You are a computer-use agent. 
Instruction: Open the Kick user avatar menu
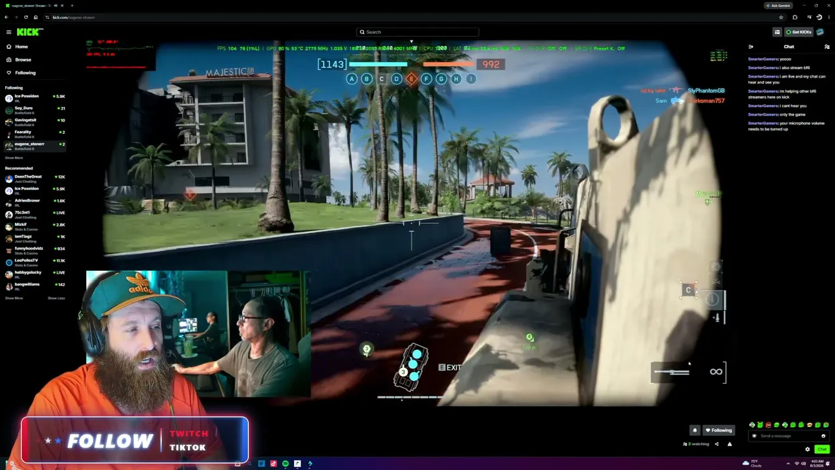pyautogui.click(x=821, y=32)
